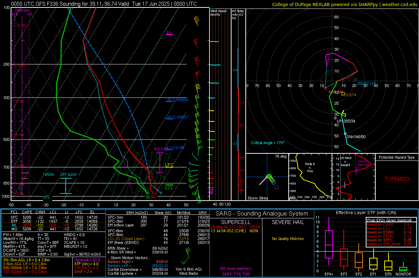Select the 43/9 RM hodograph marker
This screenshot has height=278, width=419.
pos(326,88)
